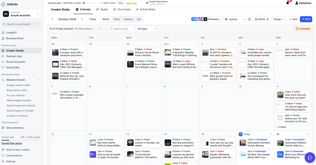Open Make images findable
This screenshot has width=316, height=165.
(x=19, y=100)
